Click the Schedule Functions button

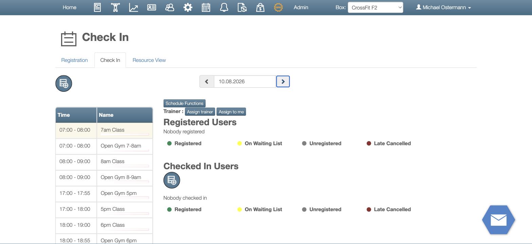185,104
